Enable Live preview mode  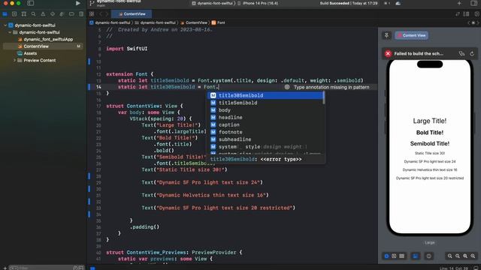[x=386, y=256]
